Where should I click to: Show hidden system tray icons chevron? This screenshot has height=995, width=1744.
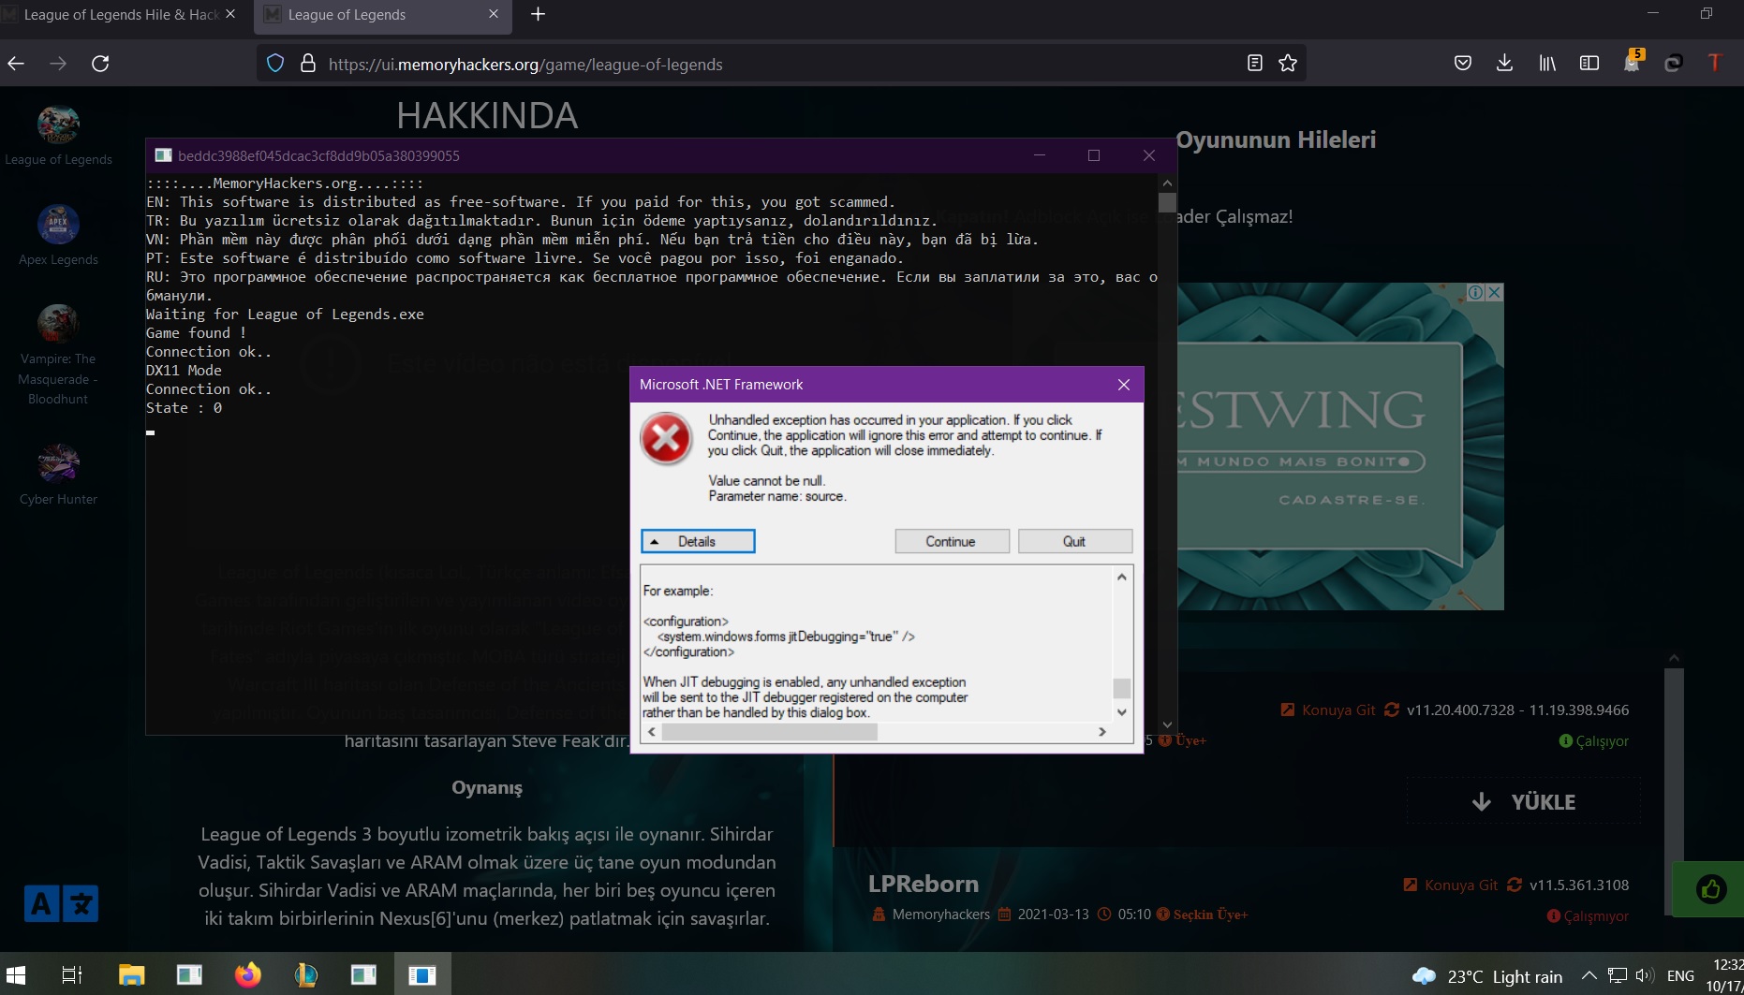click(1589, 975)
